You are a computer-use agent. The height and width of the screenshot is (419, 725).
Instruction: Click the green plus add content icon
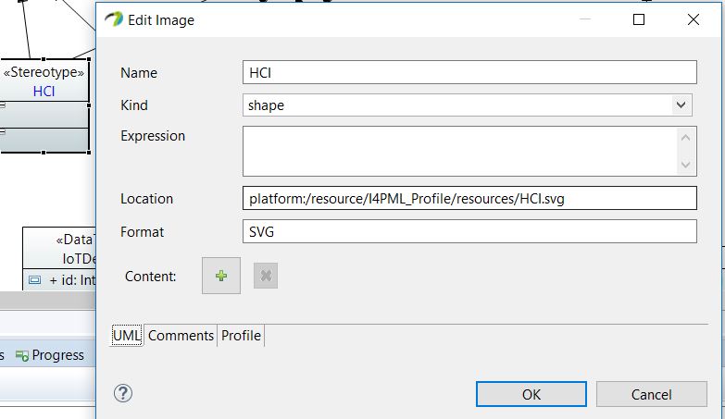pyautogui.click(x=220, y=276)
